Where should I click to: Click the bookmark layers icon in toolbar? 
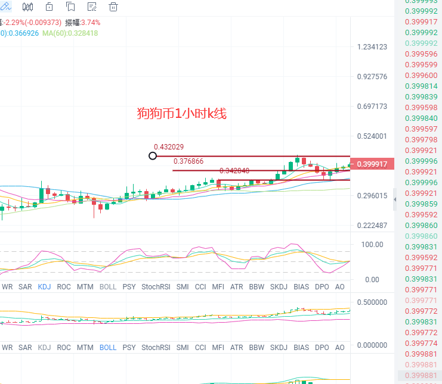click(x=70, y=7)
